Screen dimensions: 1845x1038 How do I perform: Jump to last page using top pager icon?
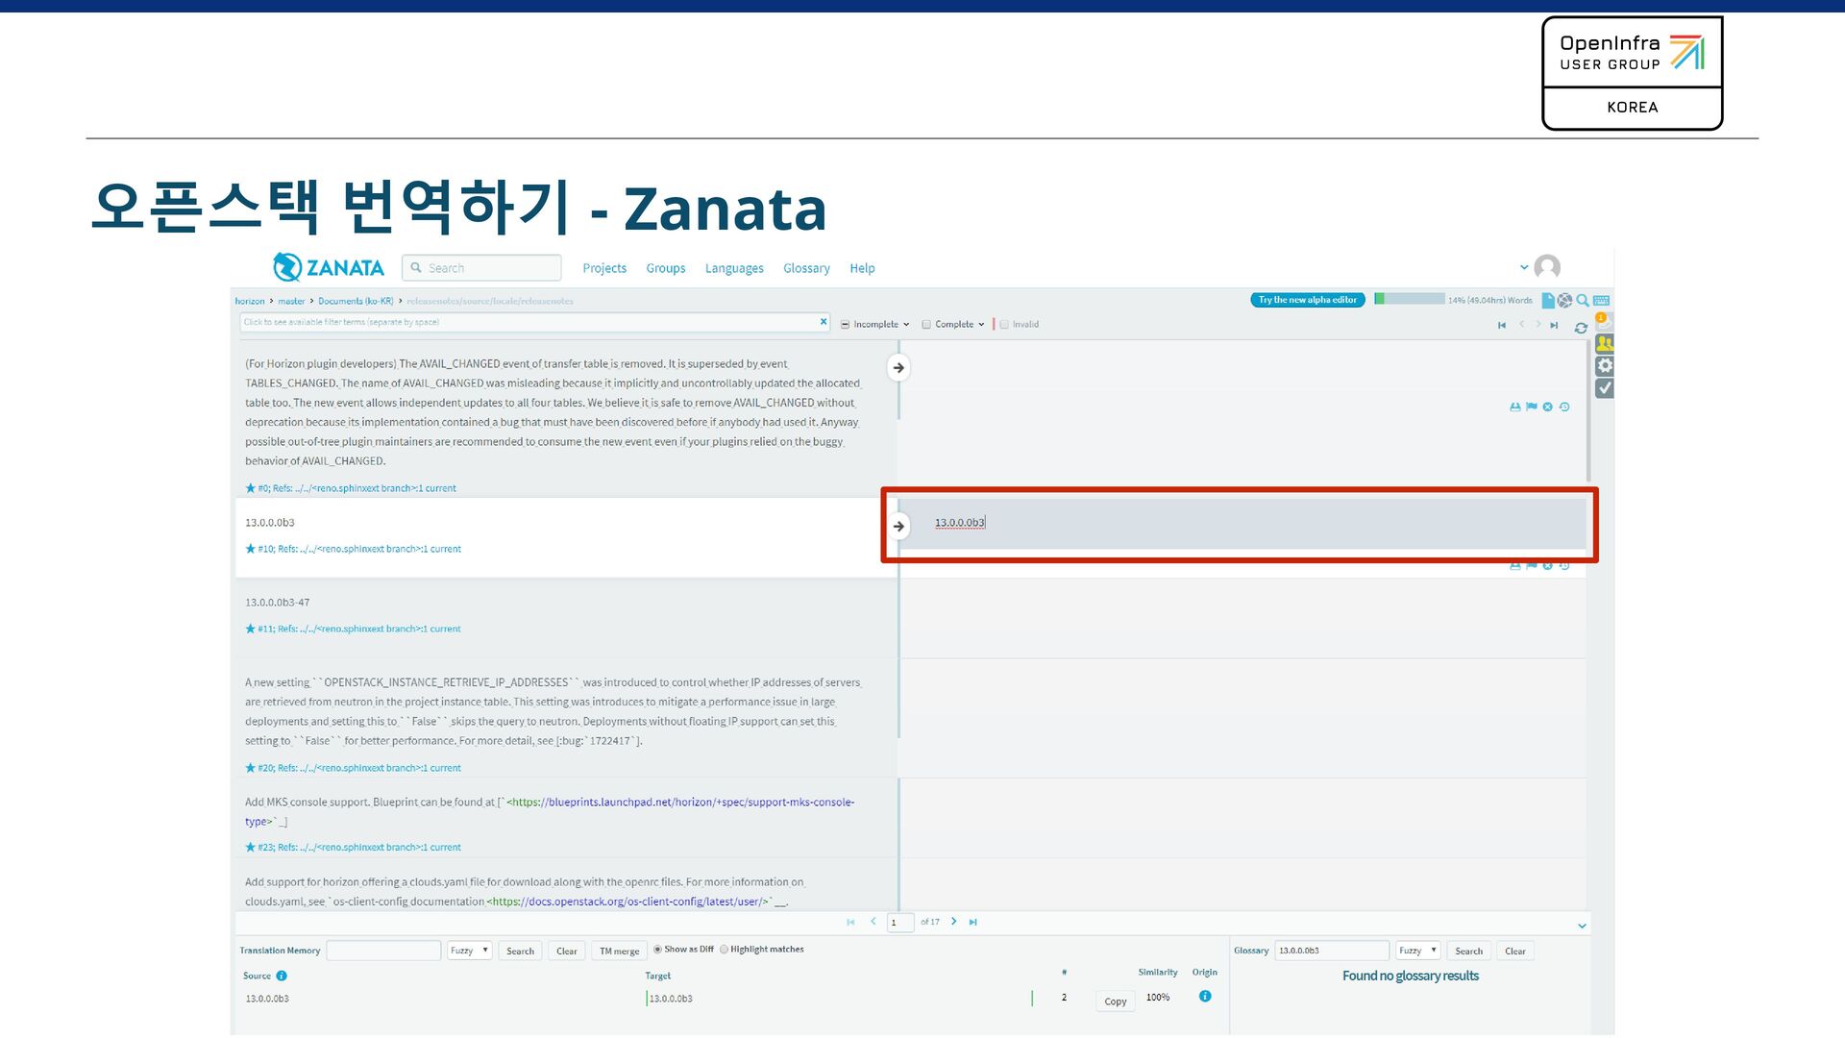coord(1554,326)
